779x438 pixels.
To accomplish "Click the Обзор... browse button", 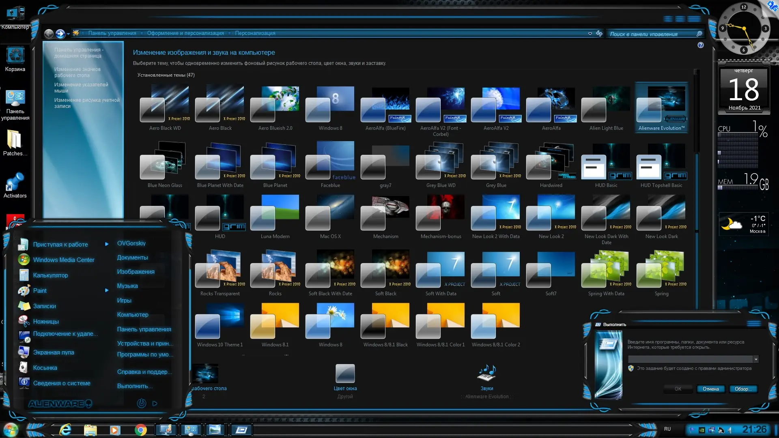I will 743,389.
